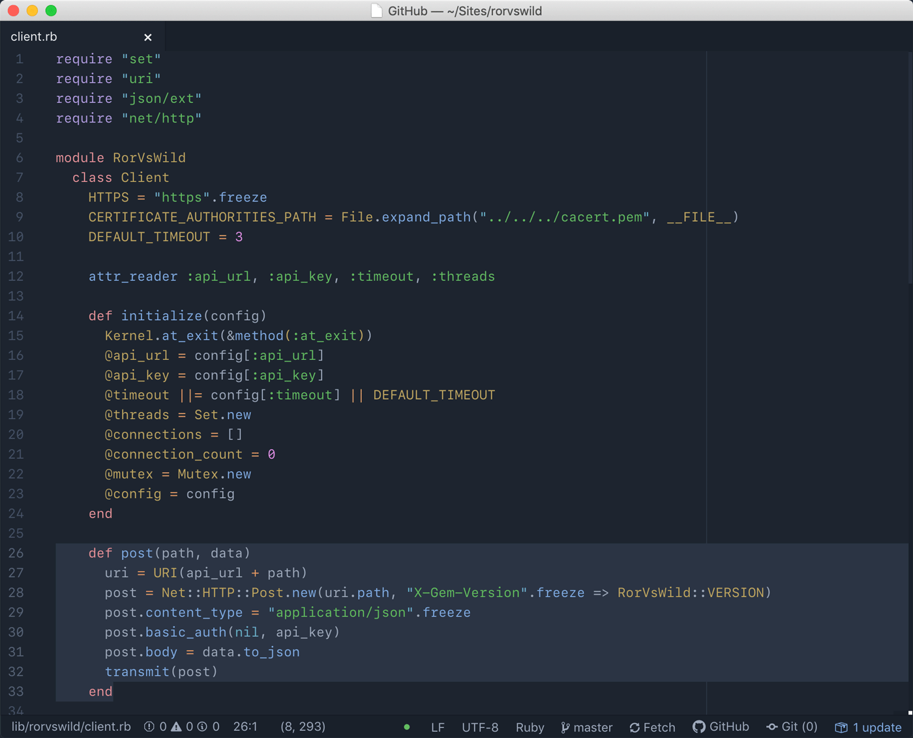Click the post.basic_auth(nil, api_key) line
Screen dimensions: 913x738
(x=222, y=632)
